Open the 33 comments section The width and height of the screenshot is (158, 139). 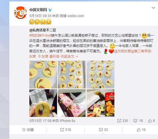point(103,130)
